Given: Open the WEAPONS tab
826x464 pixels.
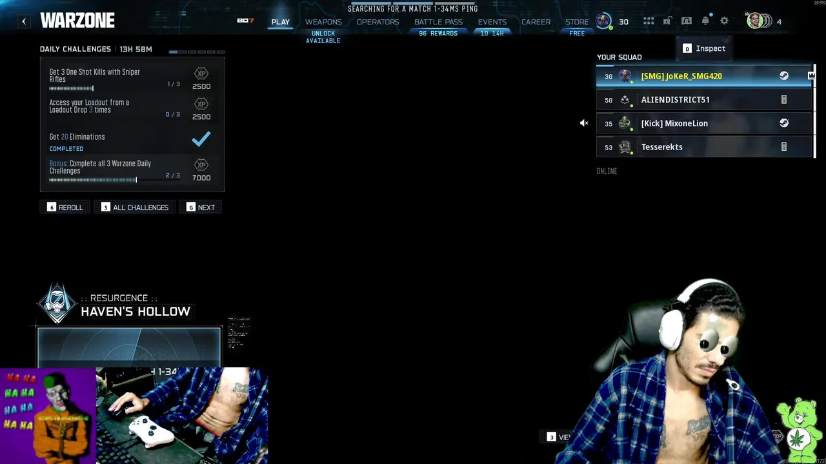Looking at the screenshot, I should (x=323, y=22).
